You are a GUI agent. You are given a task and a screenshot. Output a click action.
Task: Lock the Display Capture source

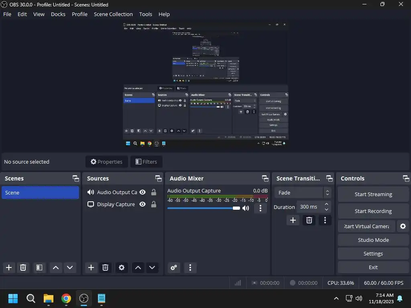[154, 204]
